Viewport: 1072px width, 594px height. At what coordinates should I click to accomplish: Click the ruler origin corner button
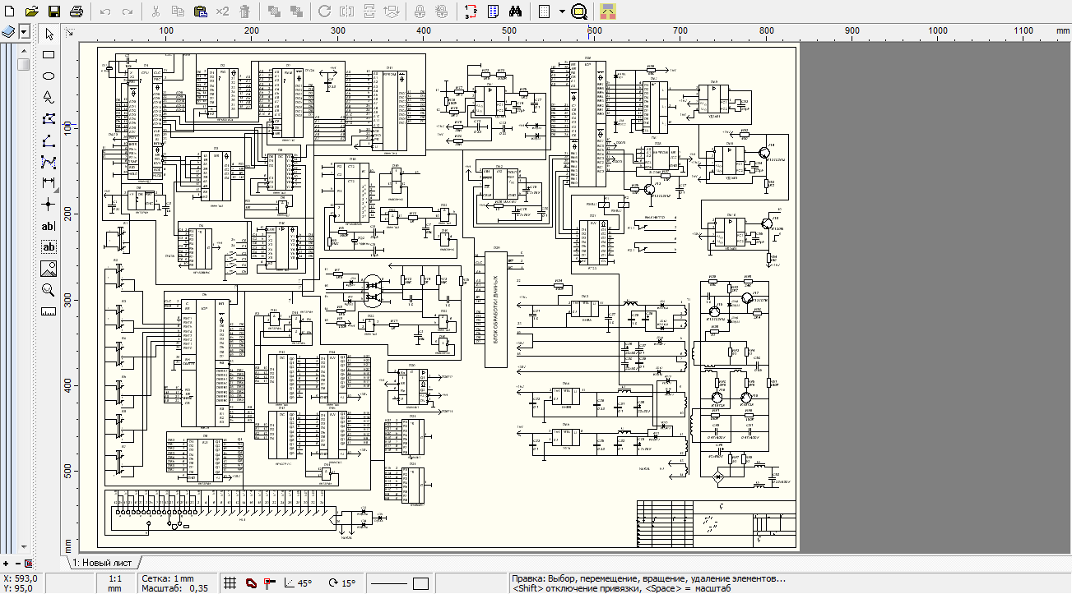tap(70, 33)
